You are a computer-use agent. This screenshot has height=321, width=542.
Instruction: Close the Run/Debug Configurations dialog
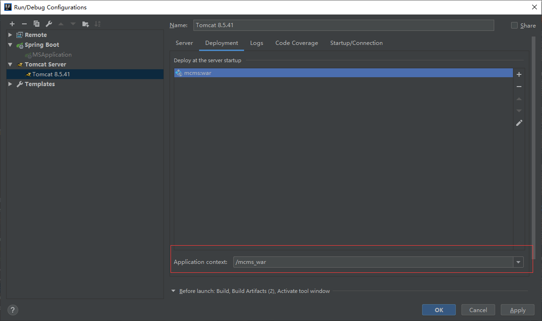point(535,7)
